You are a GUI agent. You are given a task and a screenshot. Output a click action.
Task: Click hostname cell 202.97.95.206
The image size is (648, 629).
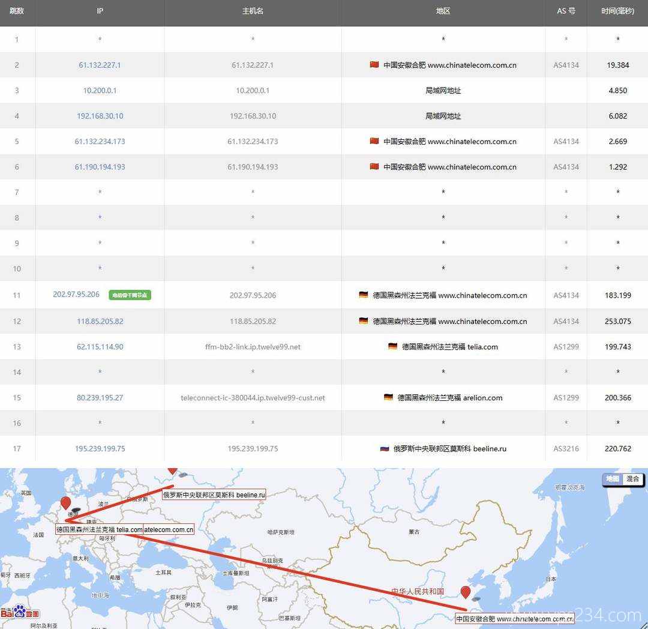253,295
